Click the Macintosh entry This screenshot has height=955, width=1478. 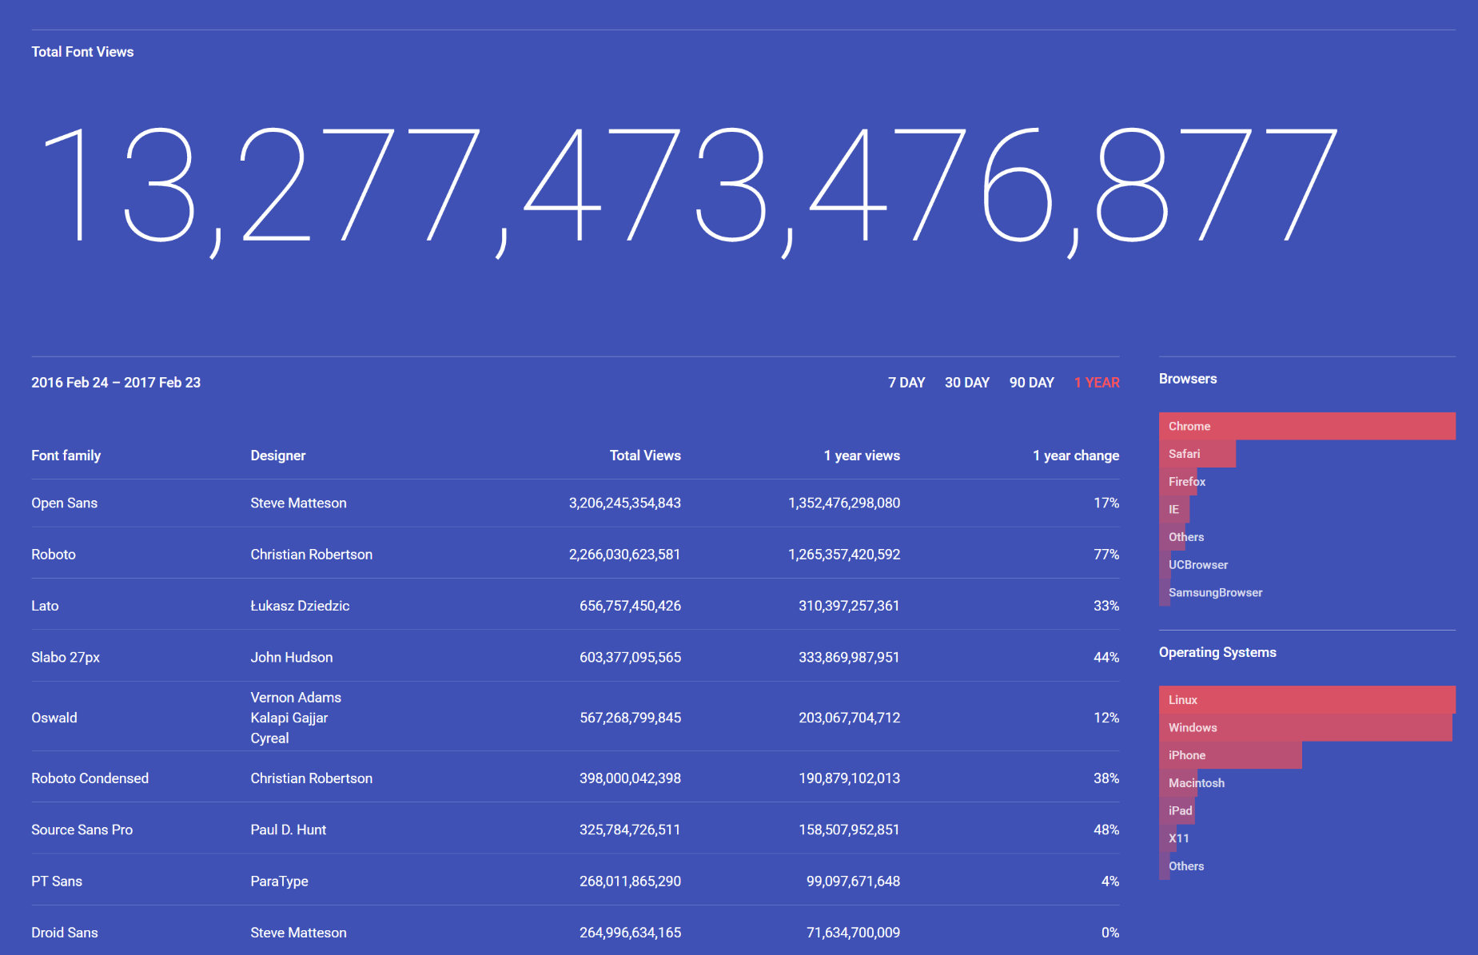click(1197, 783)
